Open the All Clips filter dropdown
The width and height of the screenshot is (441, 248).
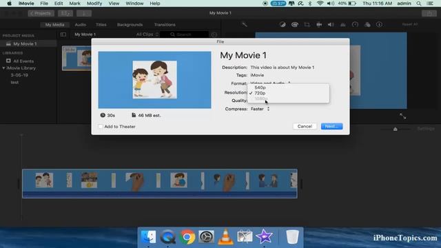tap(147, 34)
